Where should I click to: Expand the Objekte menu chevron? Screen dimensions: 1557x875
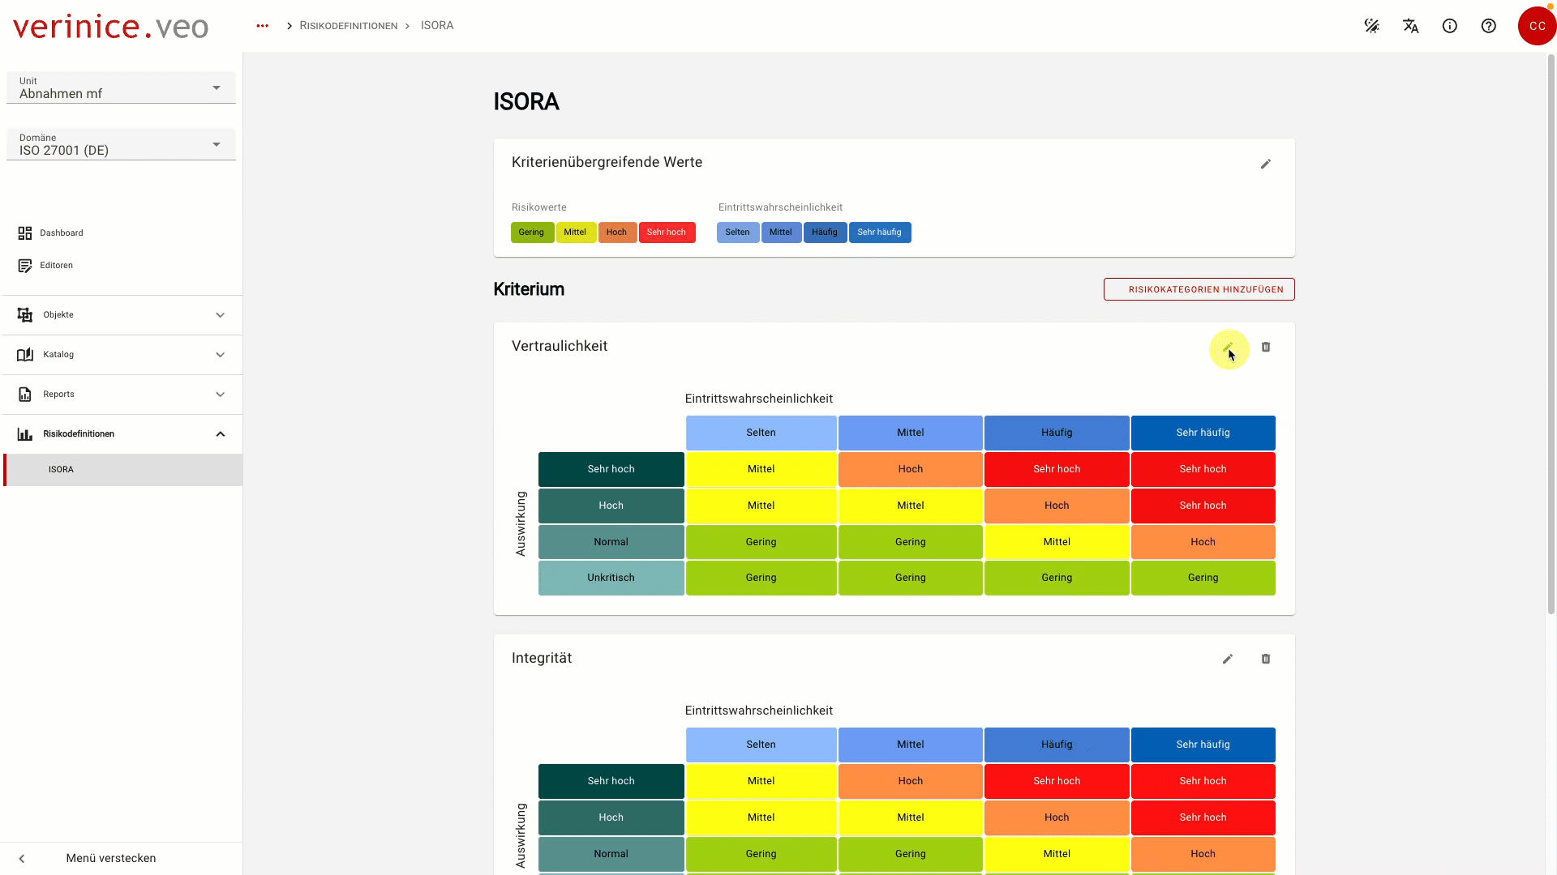221,315
